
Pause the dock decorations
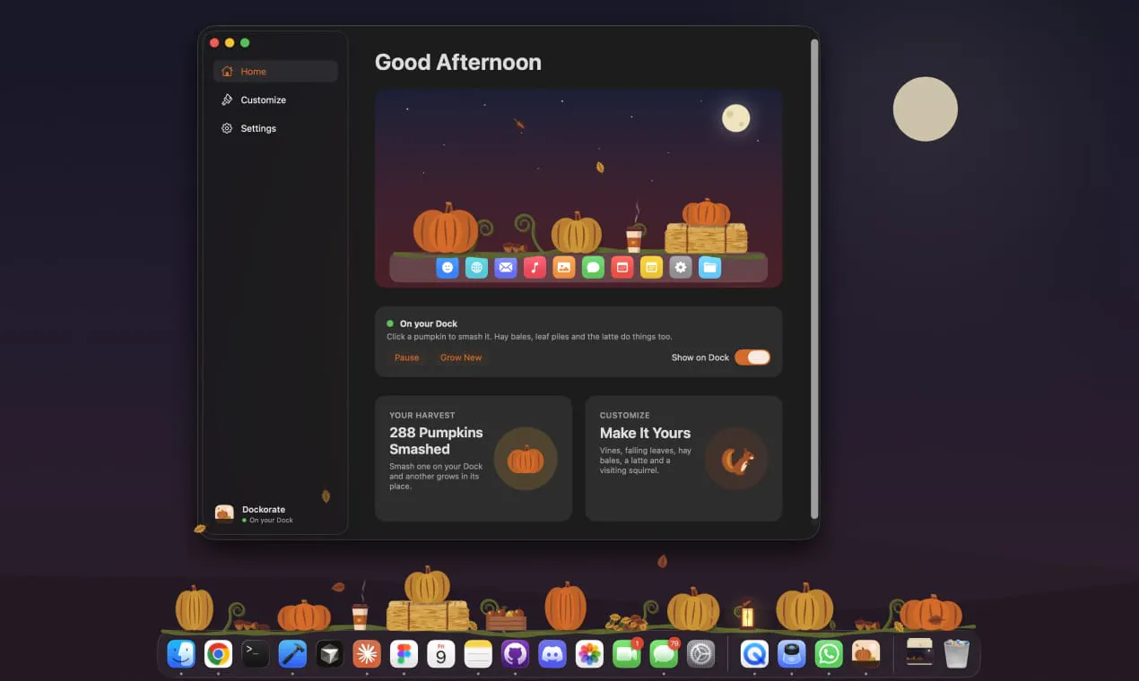click(x=406, y=358)
